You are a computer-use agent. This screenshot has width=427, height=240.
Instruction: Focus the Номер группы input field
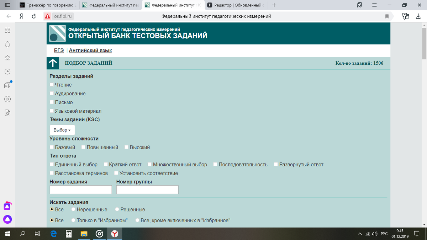147,190
